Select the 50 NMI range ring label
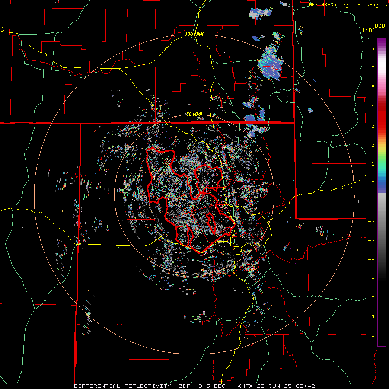The image size is (389, 389). [194, 114]
